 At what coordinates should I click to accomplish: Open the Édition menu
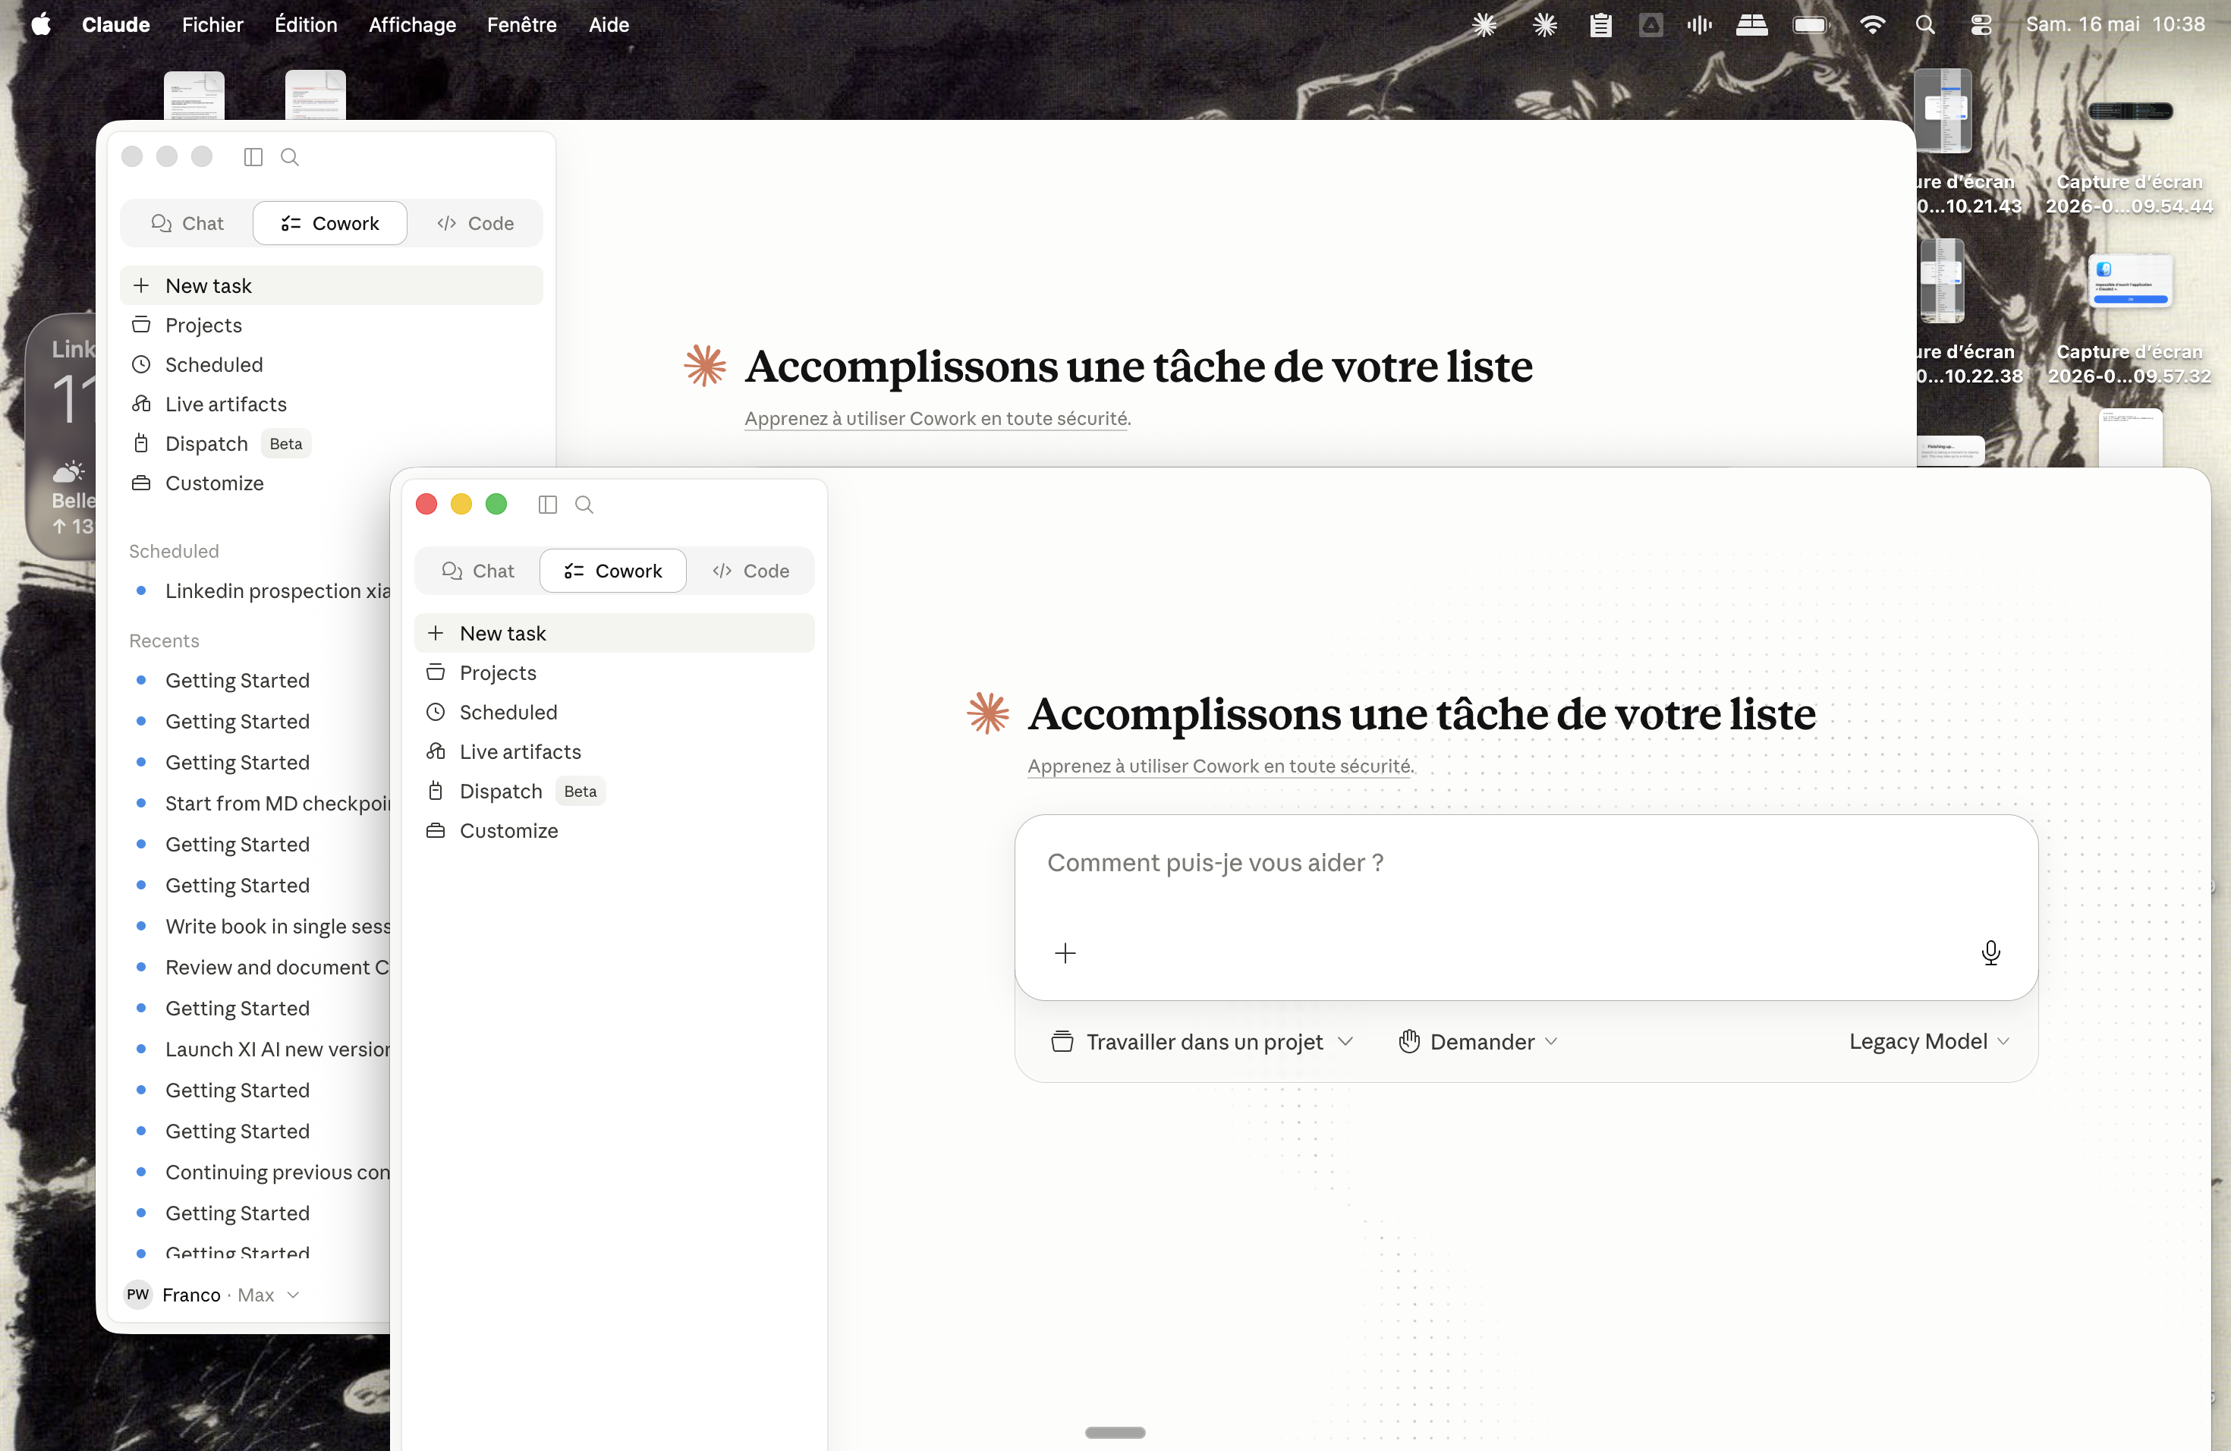[x=306, y=24]
